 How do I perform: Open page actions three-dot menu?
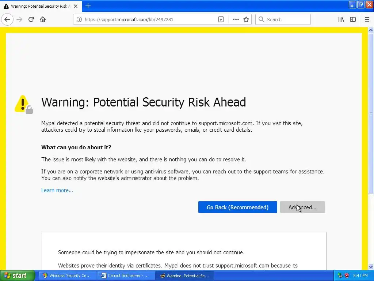pyautogui.click(x=236, y=20)
